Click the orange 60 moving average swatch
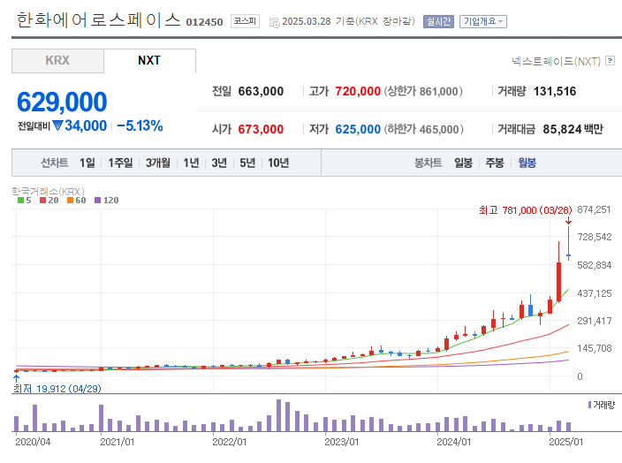622x463 pixels. pyautogui.click(x=70, y=201)
